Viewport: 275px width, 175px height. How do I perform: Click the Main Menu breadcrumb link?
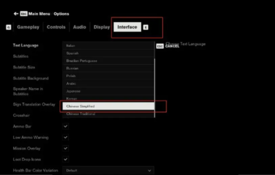point(40,14)
